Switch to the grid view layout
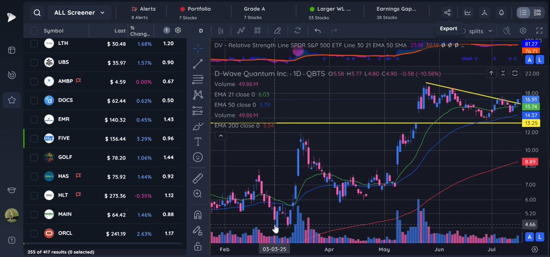Viewport: 550px width, 257px height. 537,13
